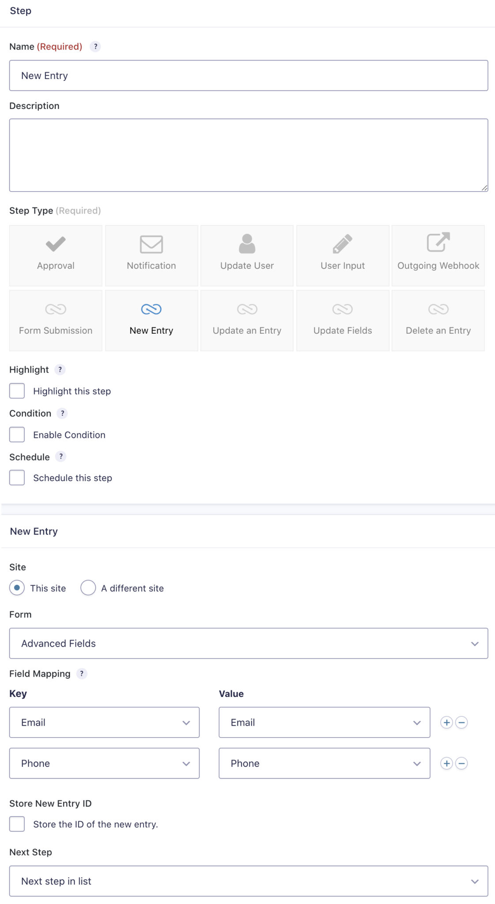Add a new field mapping row
Image resolution: width=495 pixels, height=904 pixels.
pyautogui.click(x=446, y=723)
